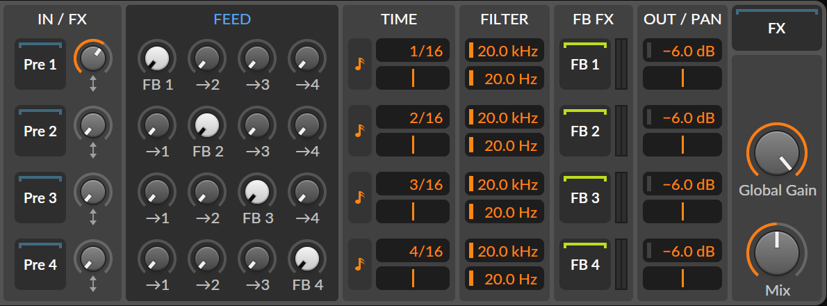The width and height of the screenshot is (827, 306).
Task: Click time offset slider below 3/16
Action: pyautogui.click(x=412, y=211)
